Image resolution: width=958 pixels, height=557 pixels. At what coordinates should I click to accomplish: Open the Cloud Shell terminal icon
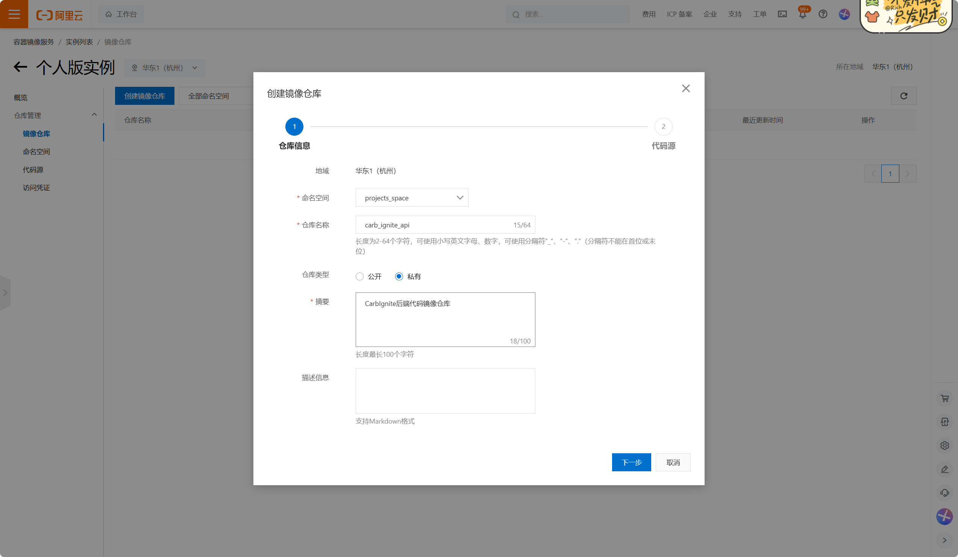click(782, 14)
